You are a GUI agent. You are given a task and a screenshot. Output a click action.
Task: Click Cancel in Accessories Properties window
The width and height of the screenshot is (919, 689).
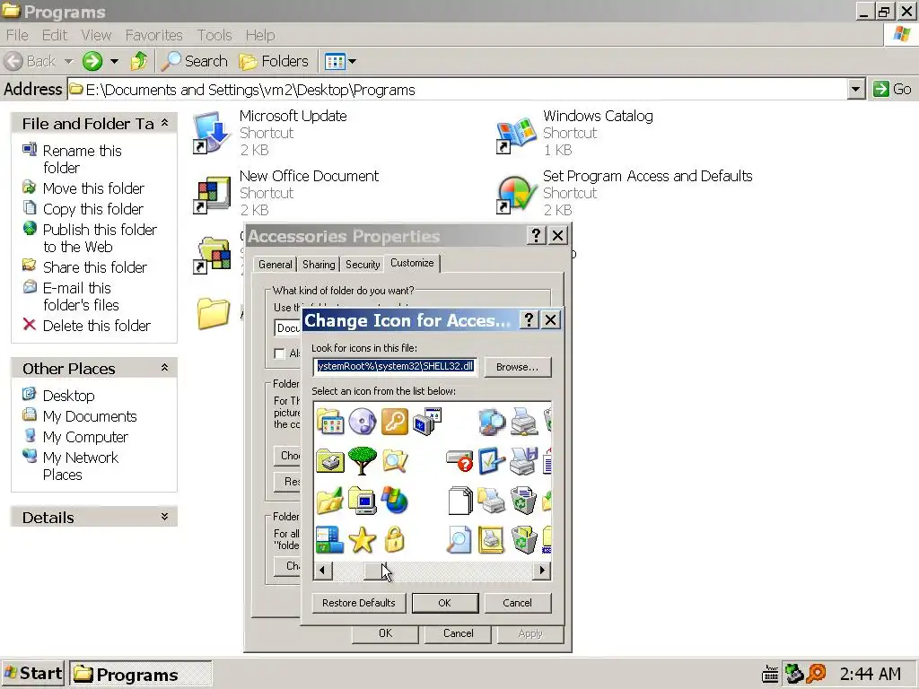click(x=459, y=633)
